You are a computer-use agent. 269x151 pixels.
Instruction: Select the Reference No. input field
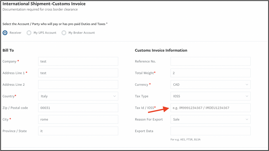tap(210, 61)
